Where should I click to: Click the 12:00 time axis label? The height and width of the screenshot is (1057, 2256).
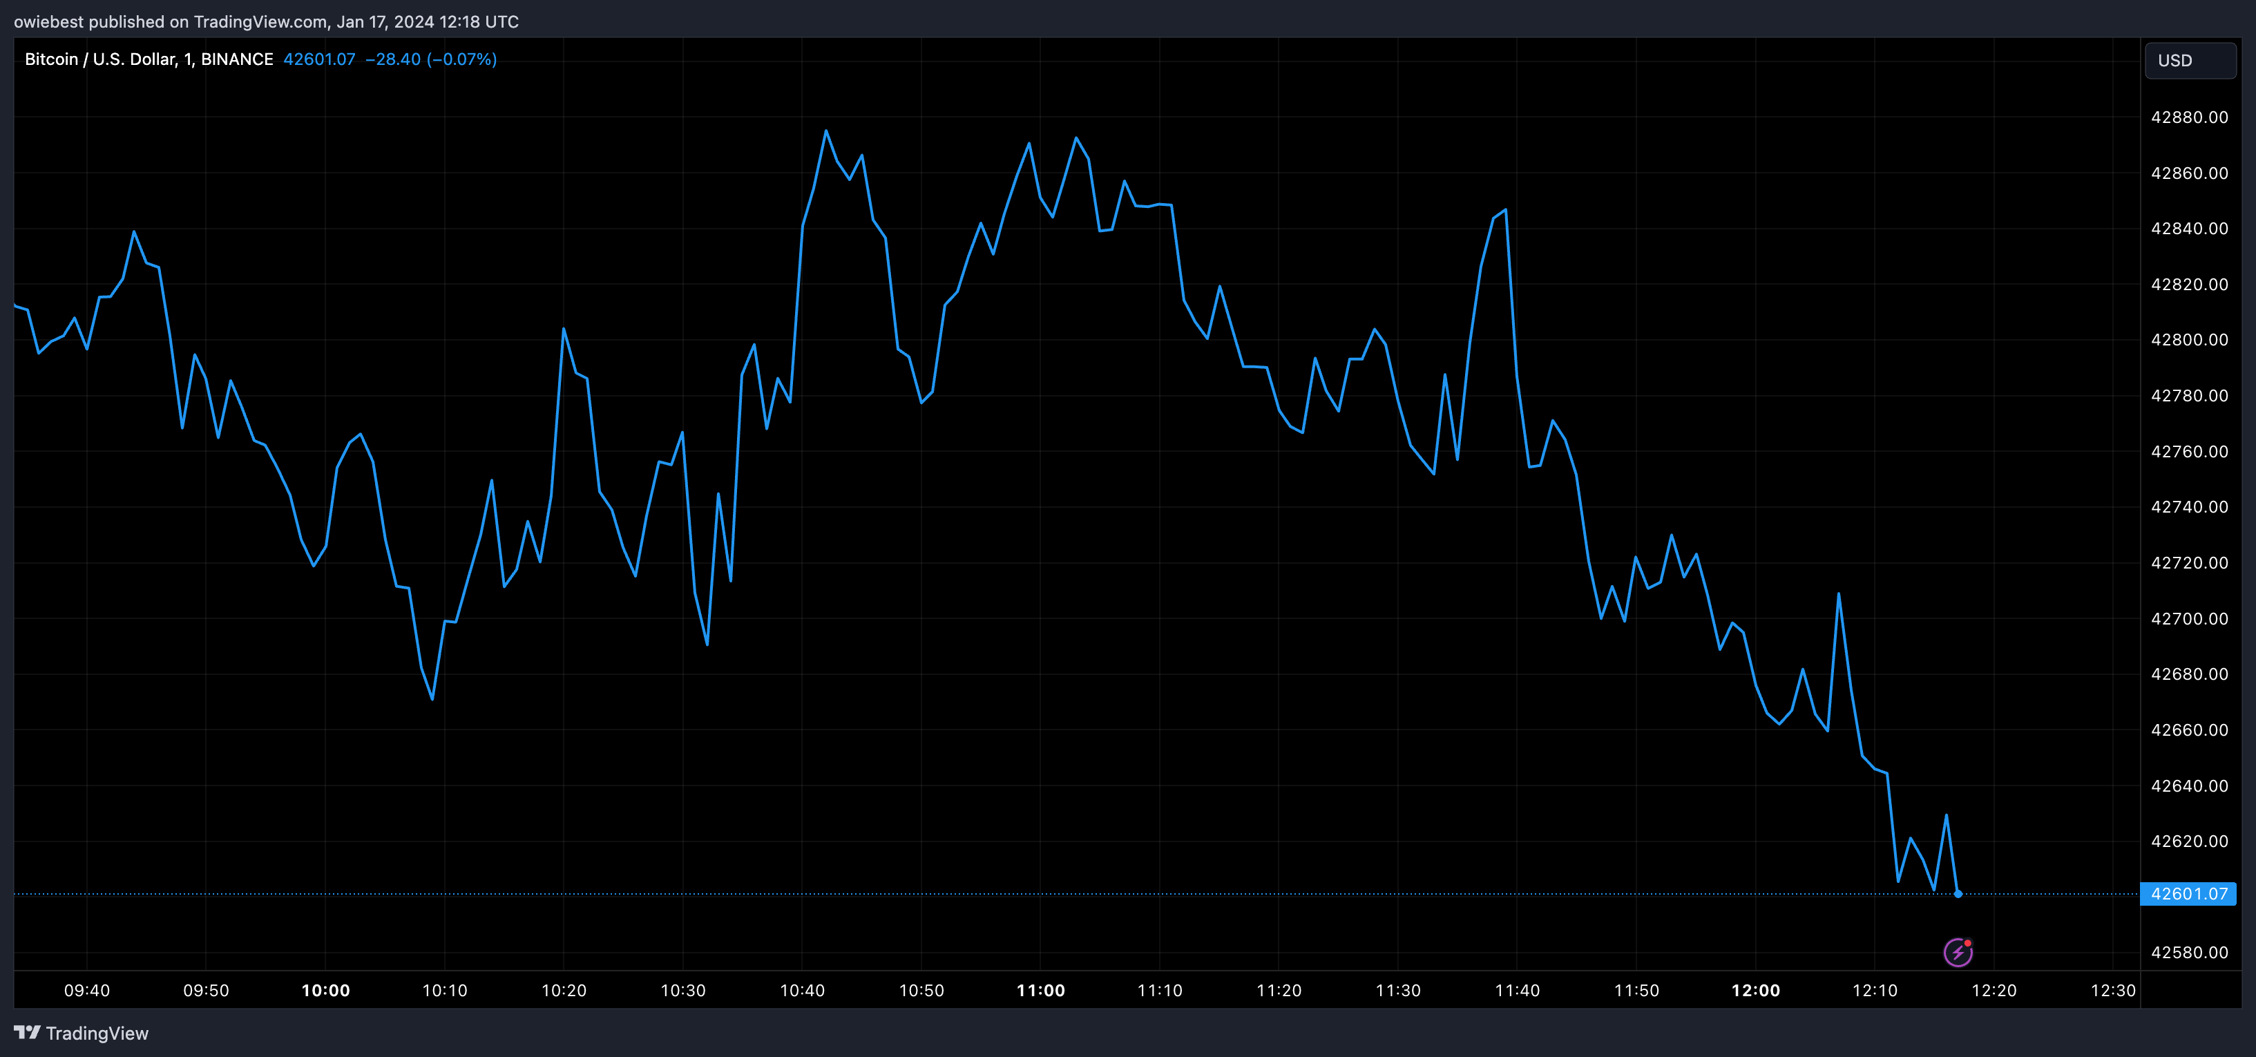point(1756,991)
